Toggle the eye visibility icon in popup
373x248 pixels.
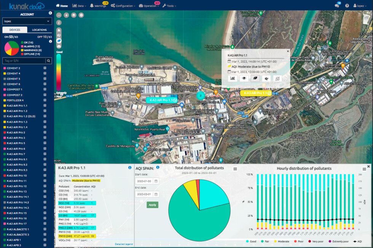(x=244, y=78)
